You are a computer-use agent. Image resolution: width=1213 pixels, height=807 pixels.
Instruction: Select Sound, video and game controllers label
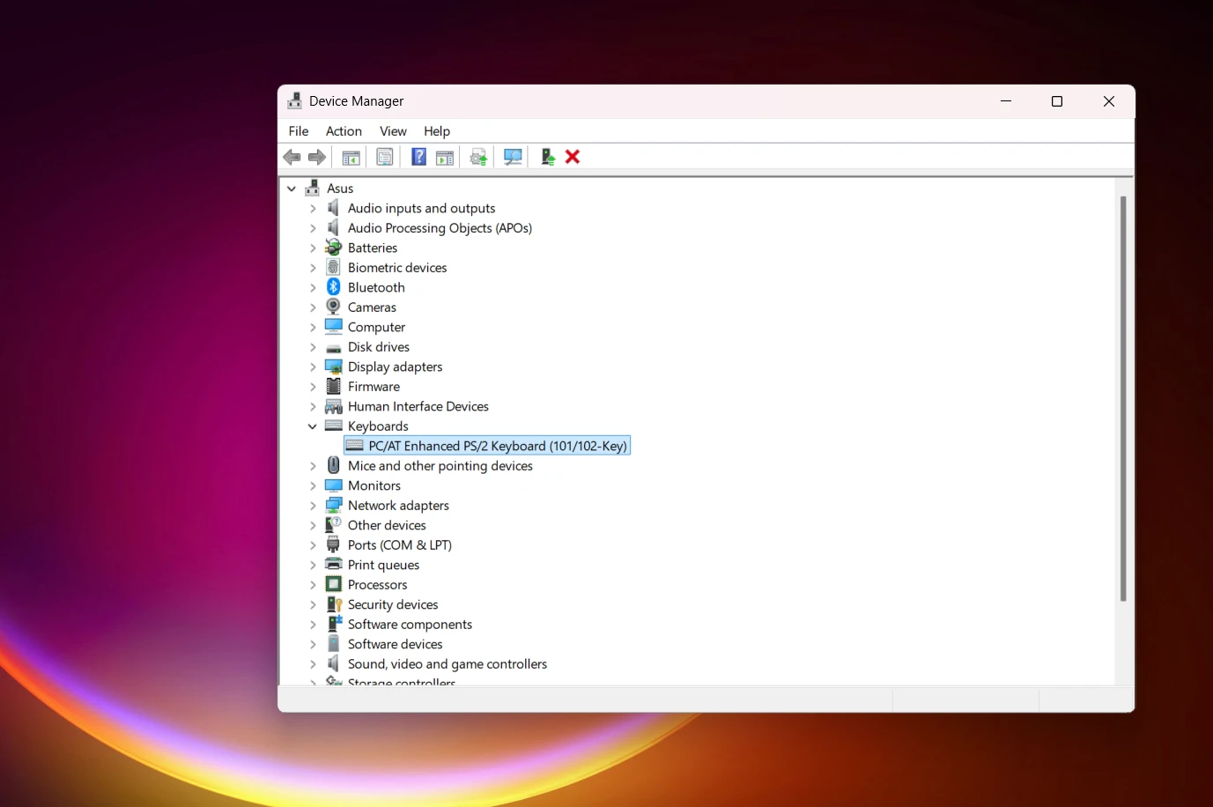click(x=447, y=664)
